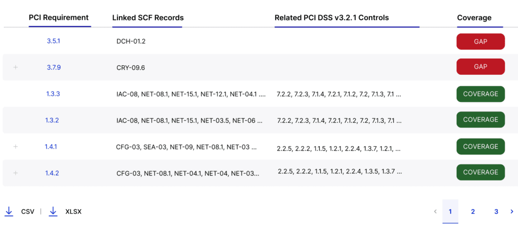This screenshot has width=518, height=230.
Task: Click the Related PCI DSS v3.2.1 Controls header
Action: [332, 18]
